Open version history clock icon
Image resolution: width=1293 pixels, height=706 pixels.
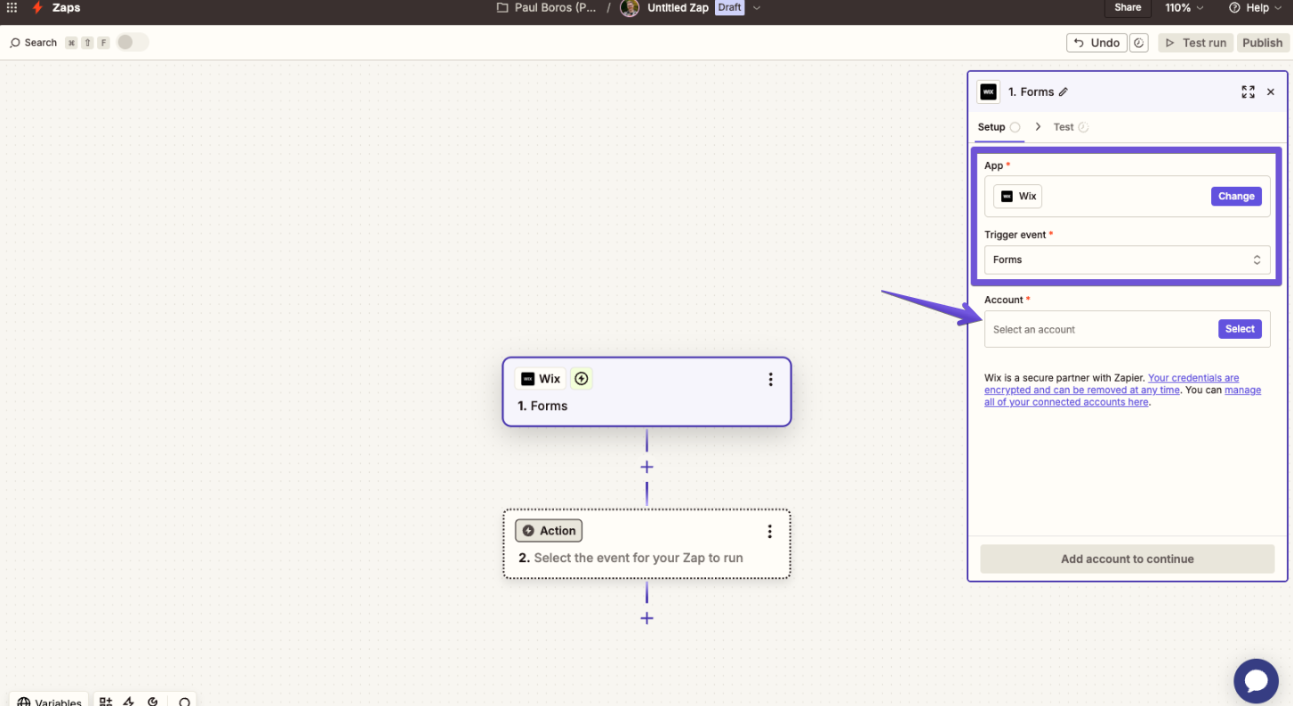coord(1140,43)
